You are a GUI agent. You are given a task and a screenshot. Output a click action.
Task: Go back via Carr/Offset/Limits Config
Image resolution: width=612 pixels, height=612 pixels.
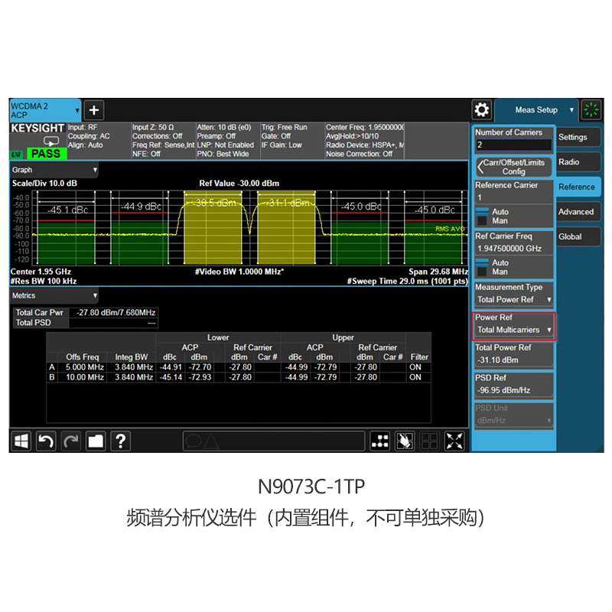(x=514, y=167)
